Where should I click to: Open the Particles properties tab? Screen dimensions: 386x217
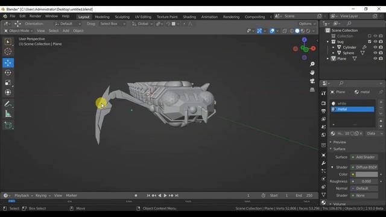coord(323,171)
